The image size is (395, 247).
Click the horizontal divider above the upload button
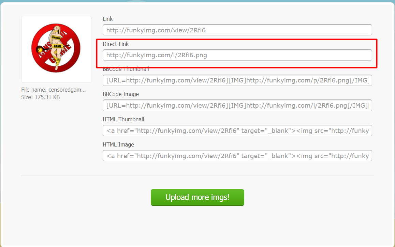(197, 175)
